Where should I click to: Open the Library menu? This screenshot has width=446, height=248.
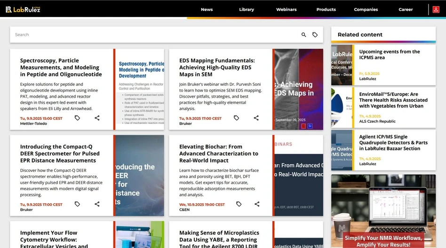247,9
